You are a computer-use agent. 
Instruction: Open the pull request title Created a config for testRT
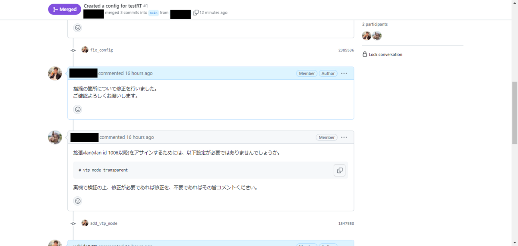coord(113,6)
